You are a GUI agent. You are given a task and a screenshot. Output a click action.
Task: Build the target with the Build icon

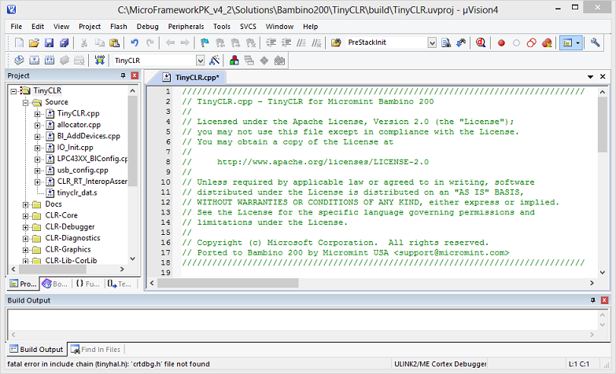pyautogui.click(x=34, y=60)
